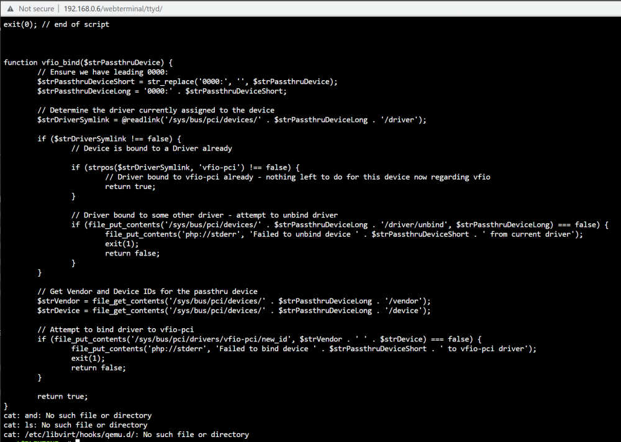
Task: Click the final 'return true;' line
Action: click(63, 396)
